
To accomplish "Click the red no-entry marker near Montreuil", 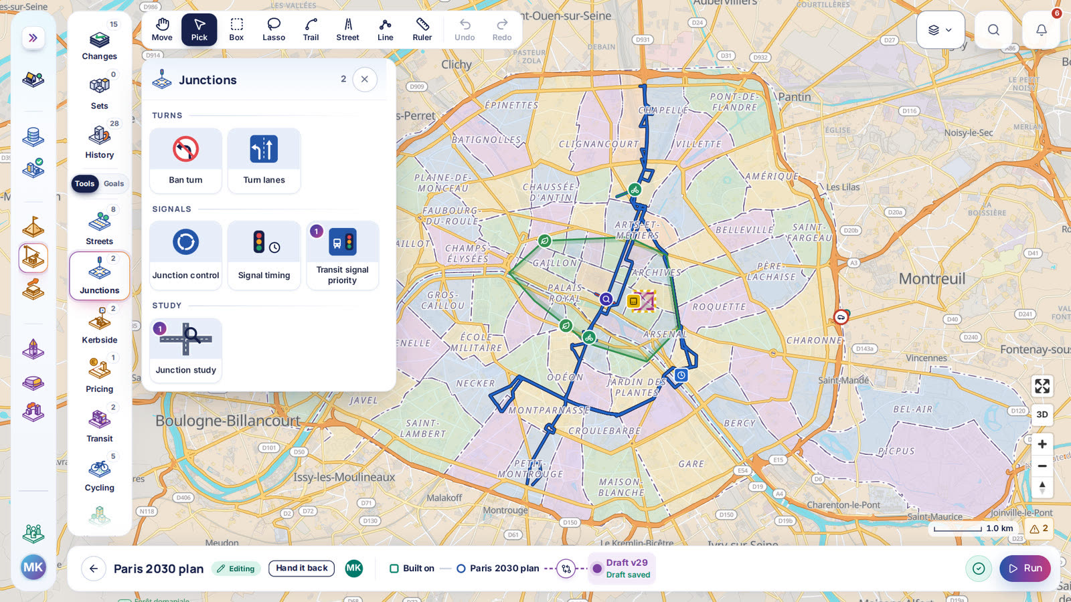I will pos(841,317).
